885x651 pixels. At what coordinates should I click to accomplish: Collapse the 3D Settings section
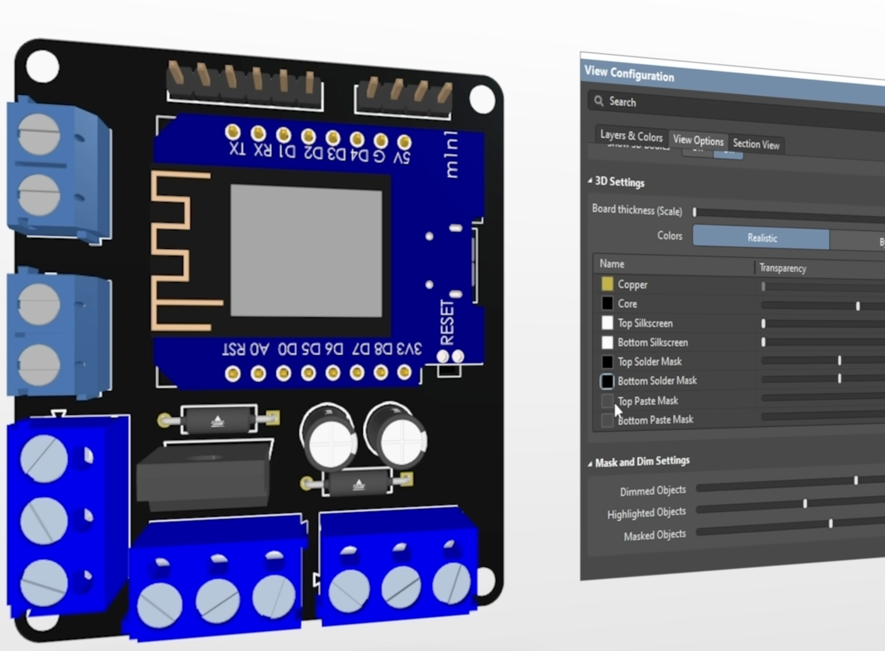(x=590, y=181)
